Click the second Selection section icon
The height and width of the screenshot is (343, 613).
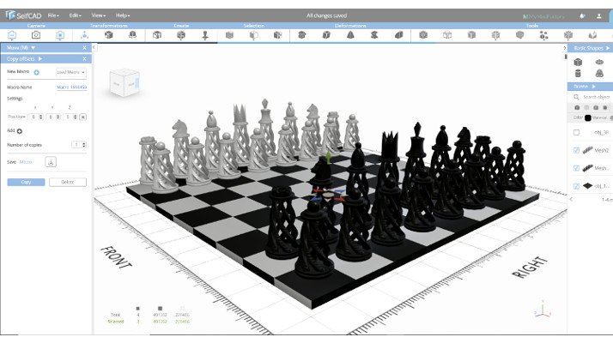(254, 35)
